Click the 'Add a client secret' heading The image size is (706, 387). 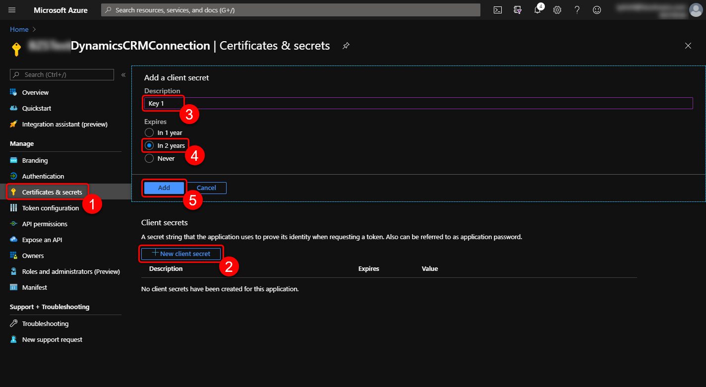point(176,78)
